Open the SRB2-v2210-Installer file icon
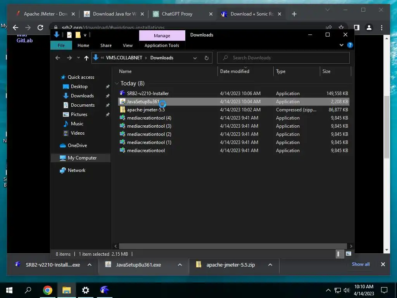Screen dimensions: 397x298 (123, 93)
